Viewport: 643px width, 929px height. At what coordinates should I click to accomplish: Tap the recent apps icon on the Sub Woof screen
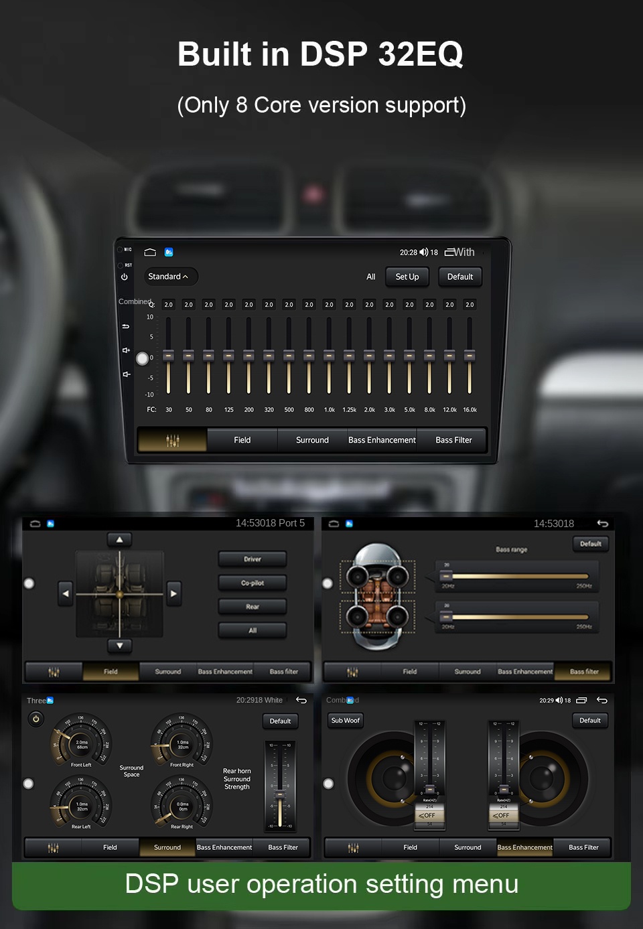pos(582,699)
